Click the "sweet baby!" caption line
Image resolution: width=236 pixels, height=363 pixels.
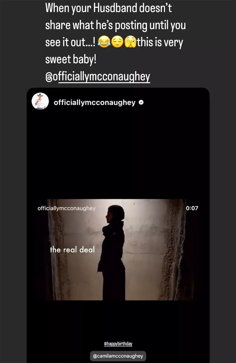coord(71,59)
